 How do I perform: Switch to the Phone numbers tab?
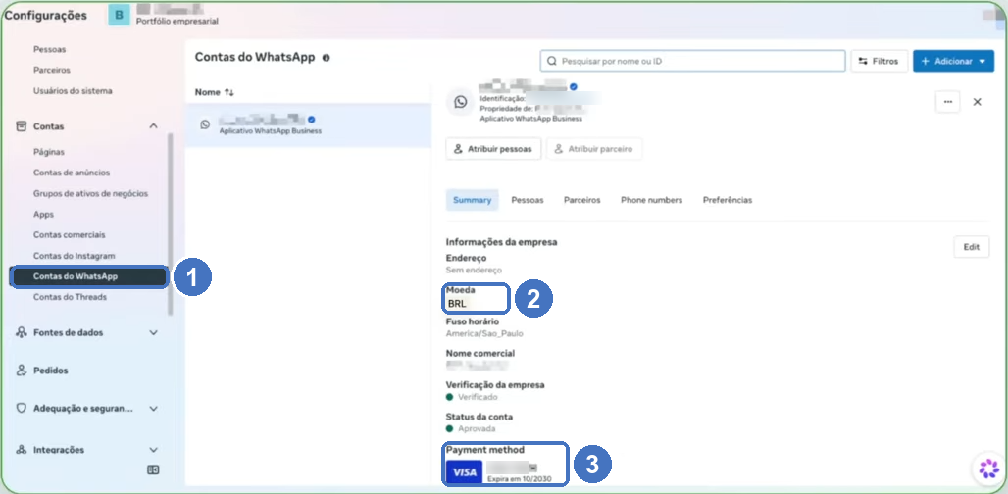(651, 200)
